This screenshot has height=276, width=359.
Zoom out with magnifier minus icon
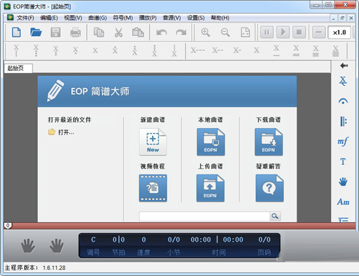point(225,32)
